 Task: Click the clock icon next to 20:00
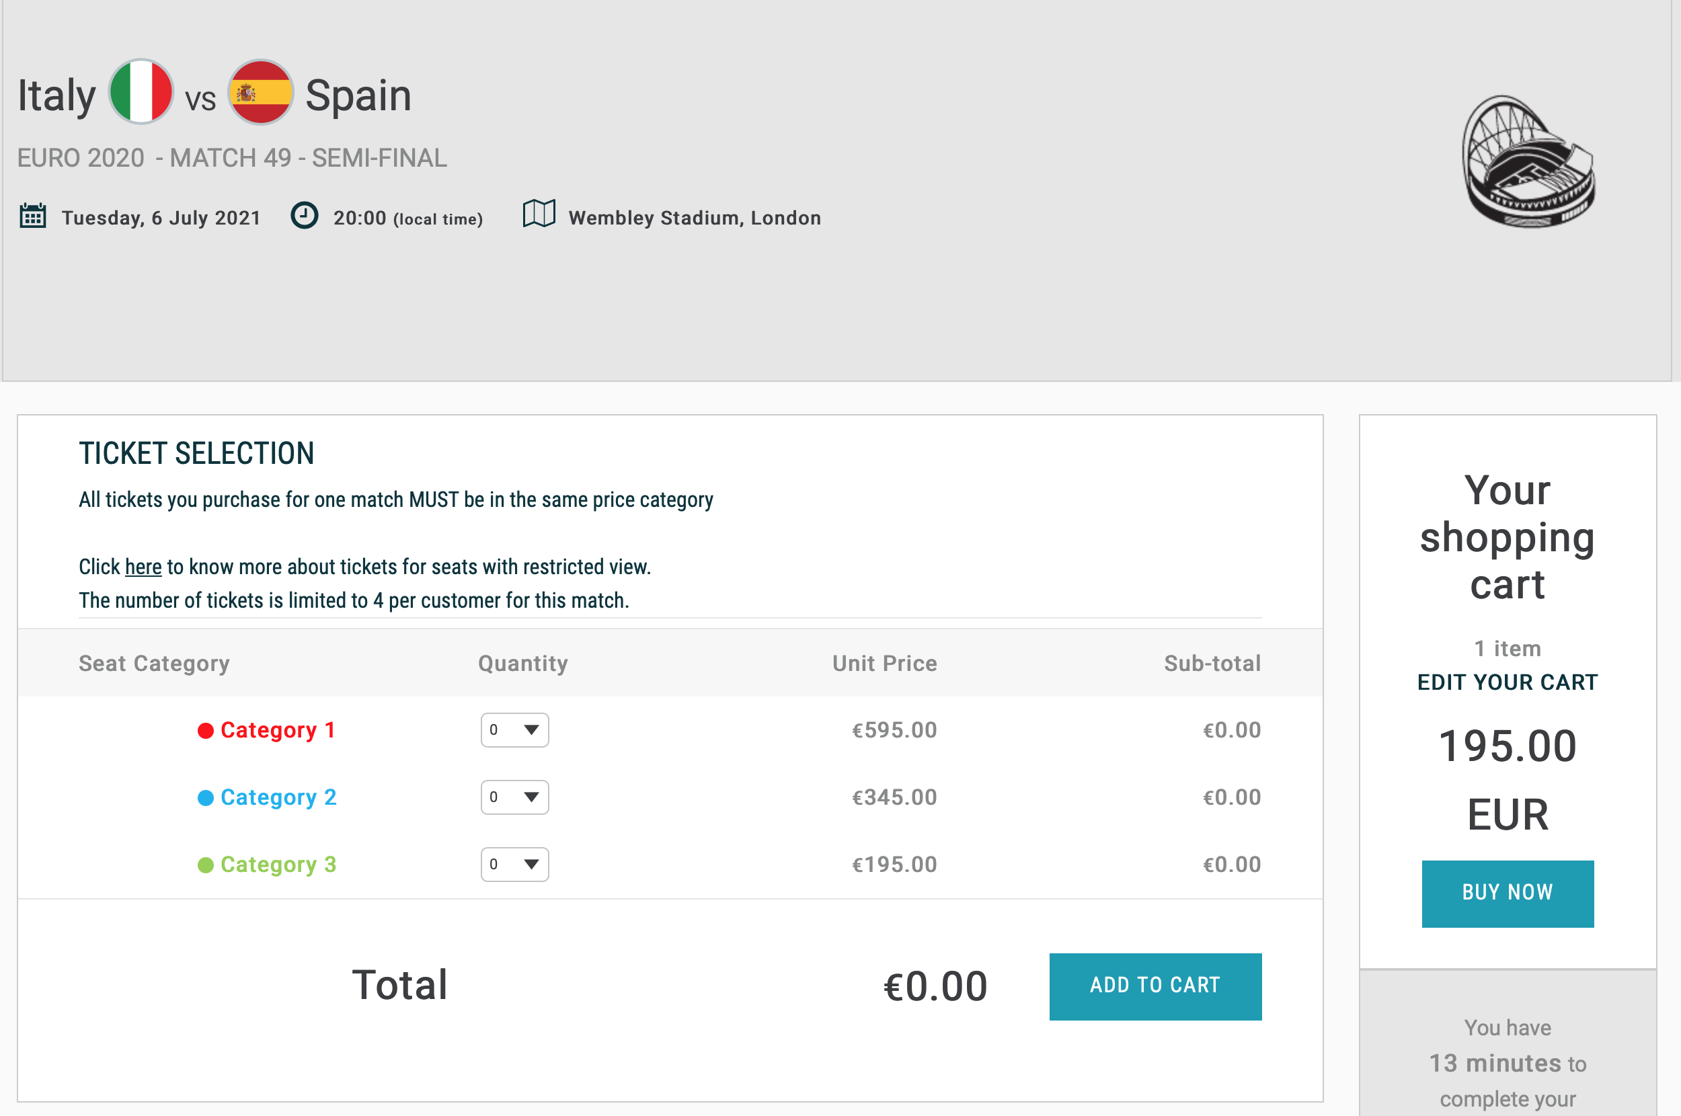(305, 216)
